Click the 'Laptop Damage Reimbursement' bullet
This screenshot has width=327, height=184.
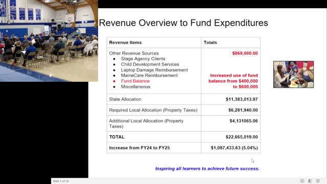pyautogui.click(x=154, y=70)
